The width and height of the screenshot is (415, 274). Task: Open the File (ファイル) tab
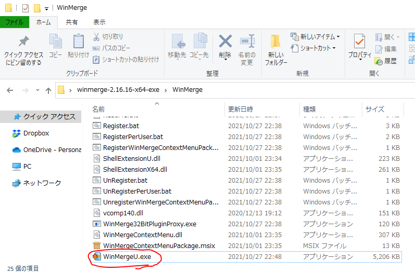tap(14, 22)
